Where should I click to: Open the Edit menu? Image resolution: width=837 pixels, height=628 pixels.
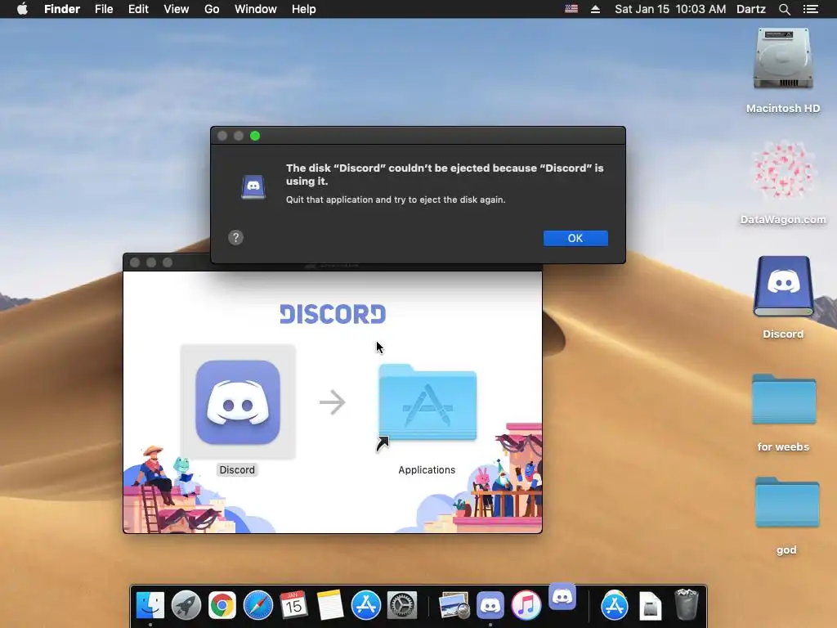point(138,9)
